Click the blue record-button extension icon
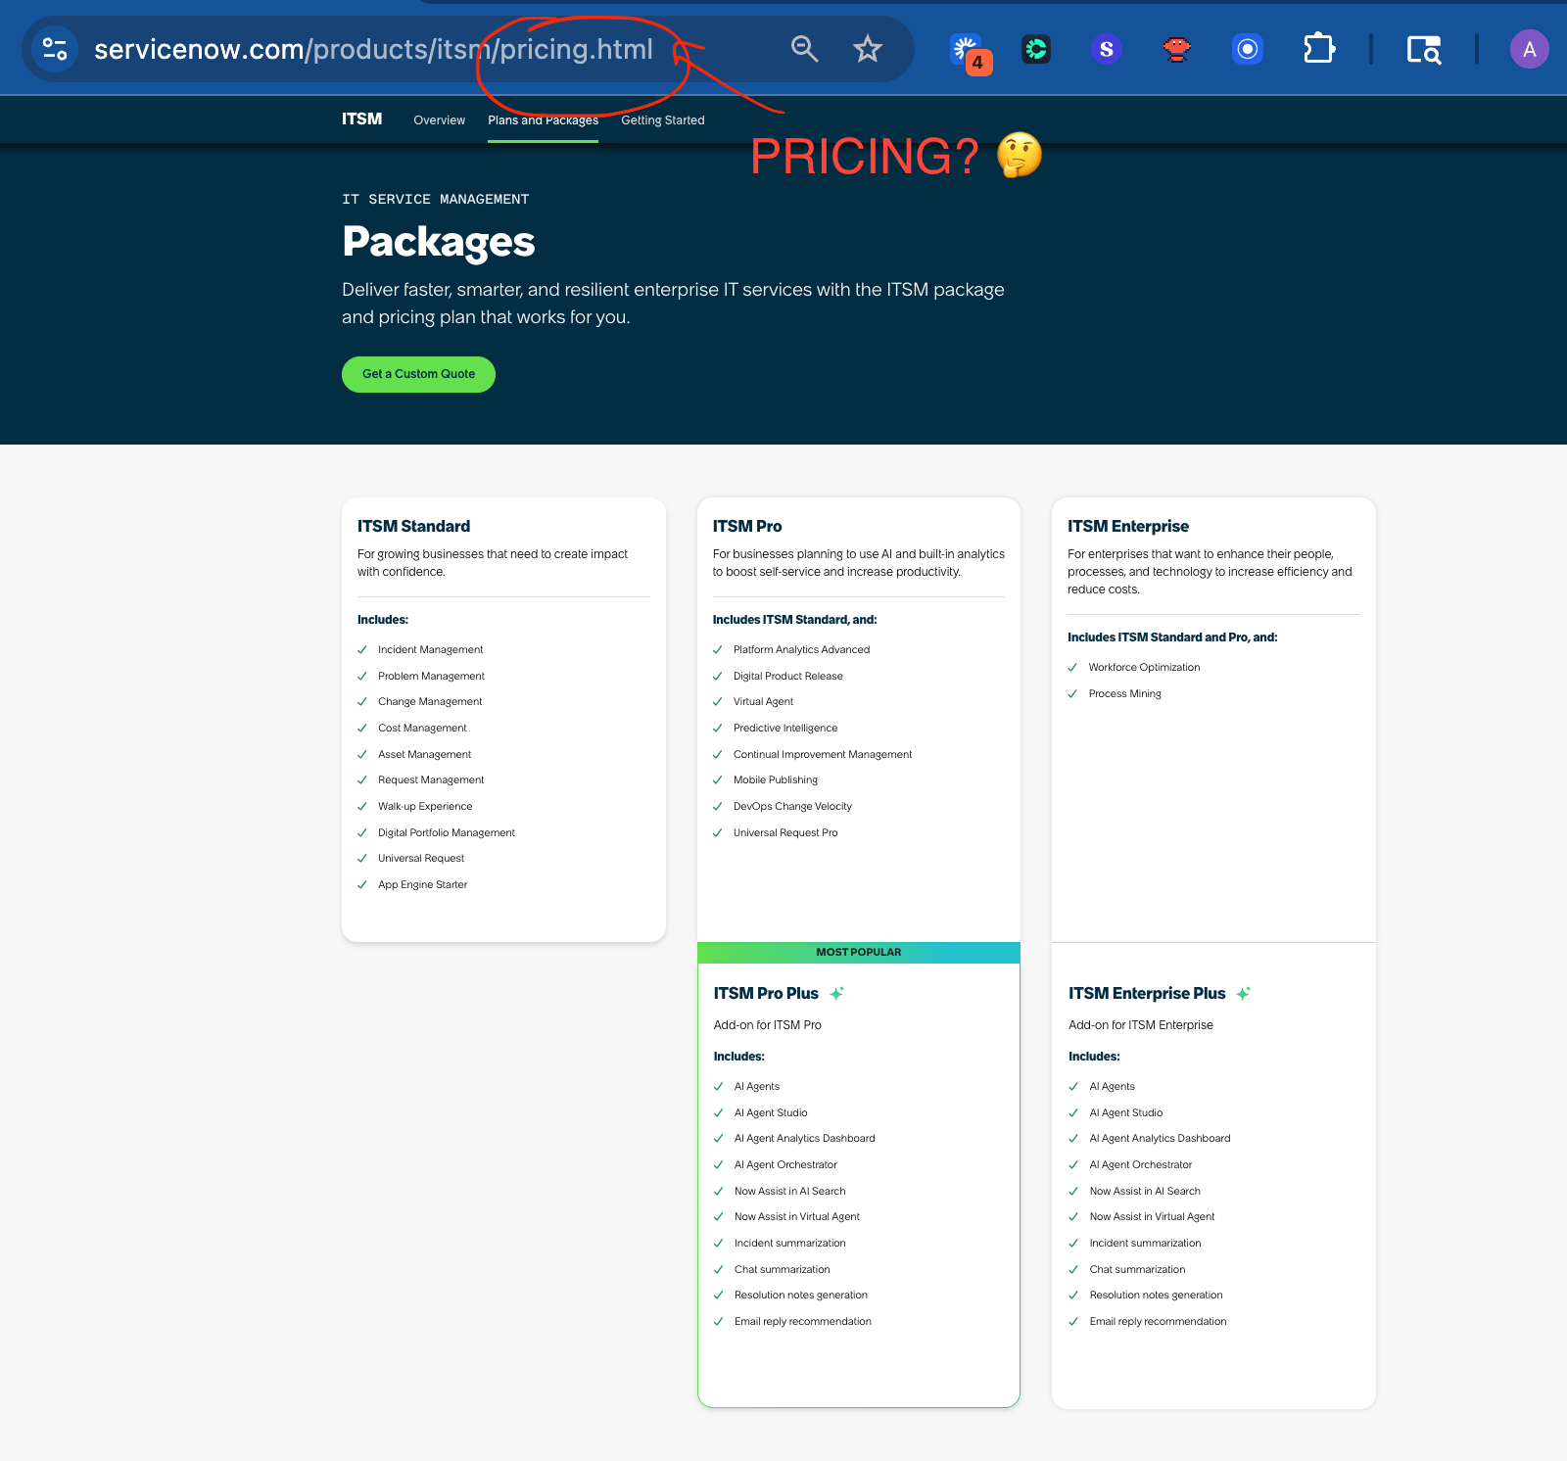Image resolution: width=1567 pixels, height=1461 pixels. (x=1247, y=48)
